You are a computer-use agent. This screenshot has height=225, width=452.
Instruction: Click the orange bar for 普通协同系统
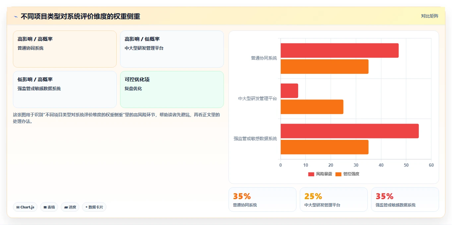[x=325, y=67]
